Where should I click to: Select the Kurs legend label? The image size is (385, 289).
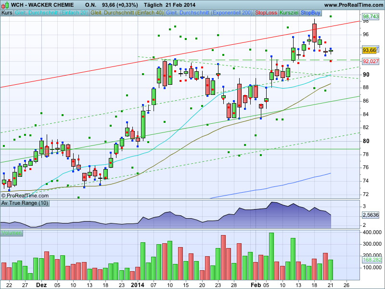click(x=7, y=13)
